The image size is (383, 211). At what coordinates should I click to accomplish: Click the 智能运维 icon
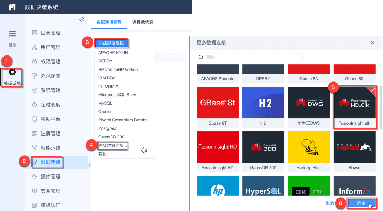click(x=34, y=148)
